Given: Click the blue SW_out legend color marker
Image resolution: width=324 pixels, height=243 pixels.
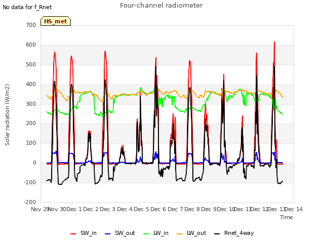Looking at the screenshot, I should click(x=108, y=234).
